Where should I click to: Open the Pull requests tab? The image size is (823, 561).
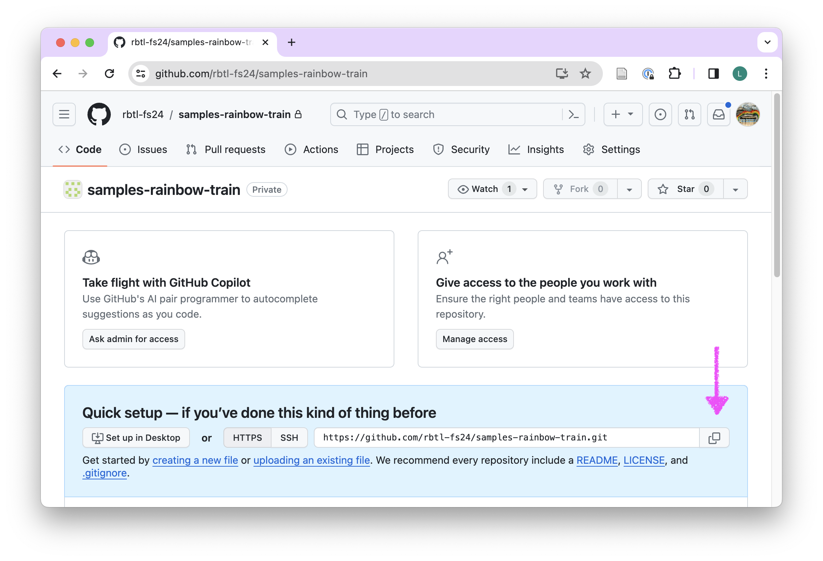click(226, 149)
